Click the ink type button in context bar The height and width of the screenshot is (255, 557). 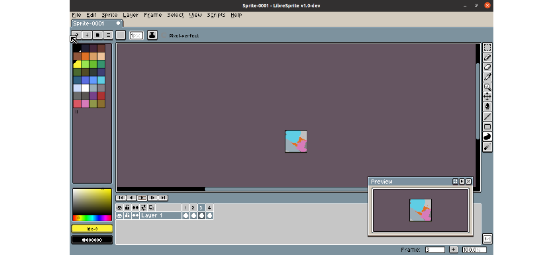[x=152, y=35]
